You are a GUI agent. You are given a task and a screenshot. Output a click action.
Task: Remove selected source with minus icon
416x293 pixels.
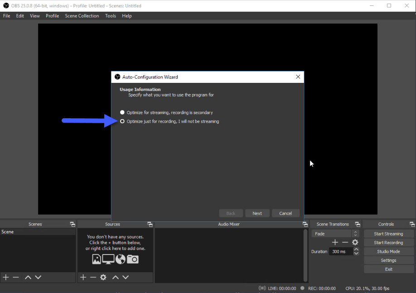click(x=93, y=277)
